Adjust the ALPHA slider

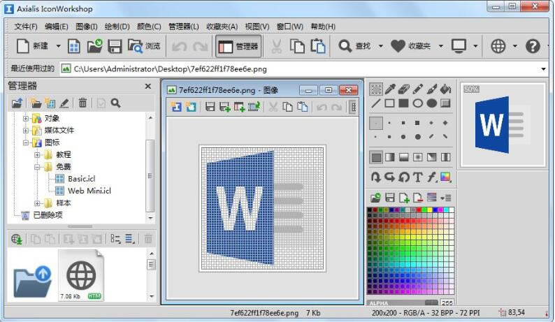point(403,303)
